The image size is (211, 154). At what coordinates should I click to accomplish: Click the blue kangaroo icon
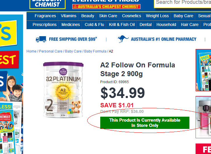[123, 39]
